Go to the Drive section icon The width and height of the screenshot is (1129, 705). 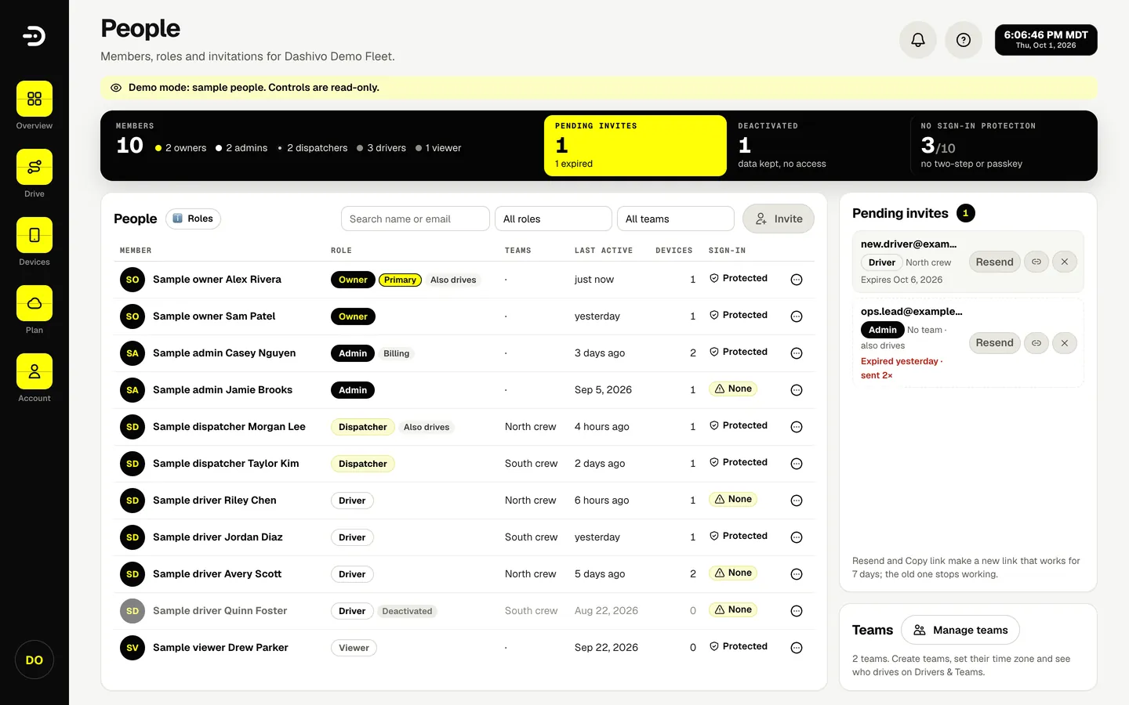click(x=34, y=167)
